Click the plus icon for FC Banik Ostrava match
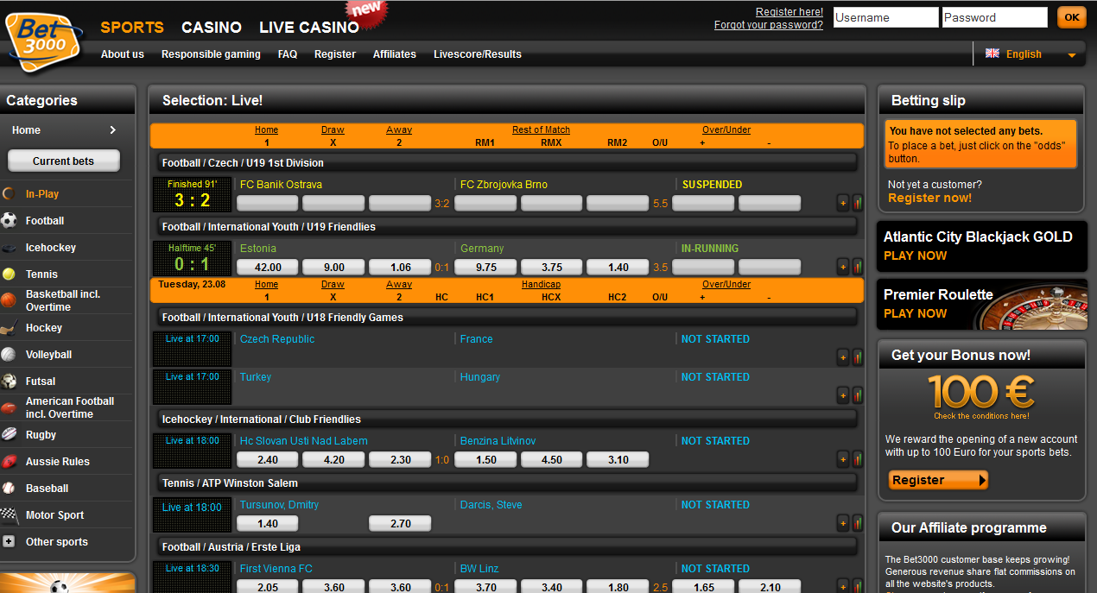Screen dimensions: 1097x593 843,204
